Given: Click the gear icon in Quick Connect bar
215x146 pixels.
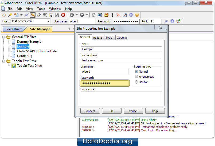Looking at the screenshot, I should tap(172, 21).
